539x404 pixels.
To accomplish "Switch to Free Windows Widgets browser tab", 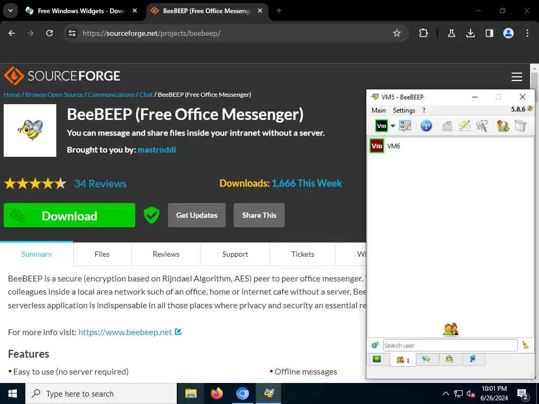I will [x=81, y=11].
